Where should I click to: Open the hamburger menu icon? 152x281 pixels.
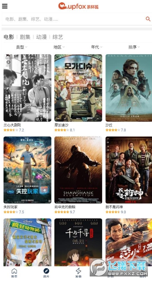[5, 6]
